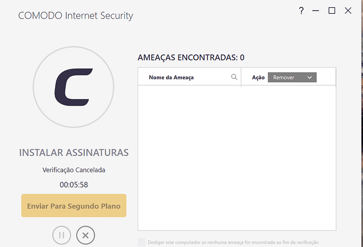363x247 pixels.
Task: Maximize the COMODO window
Action: click(x=332, y=11)
